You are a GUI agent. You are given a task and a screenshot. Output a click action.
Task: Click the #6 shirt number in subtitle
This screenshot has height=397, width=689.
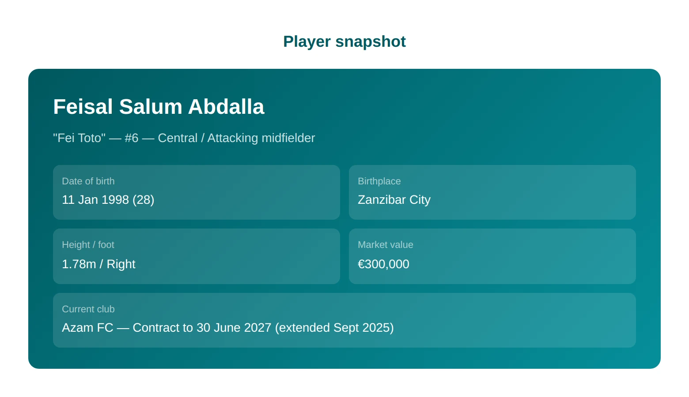coord(132,138)
